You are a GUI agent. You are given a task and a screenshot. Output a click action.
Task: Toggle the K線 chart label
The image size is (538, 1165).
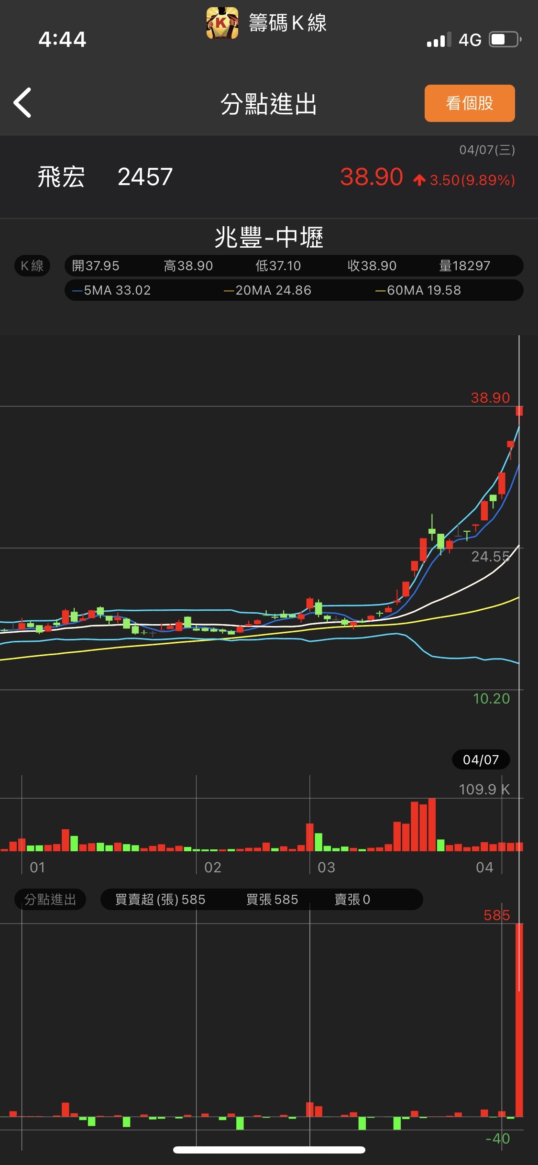32,266
